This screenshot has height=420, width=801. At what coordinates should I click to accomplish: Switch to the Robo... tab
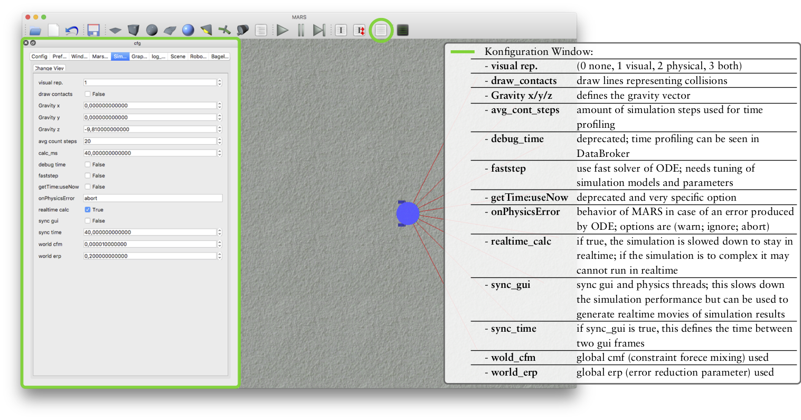tap(199, 56)
